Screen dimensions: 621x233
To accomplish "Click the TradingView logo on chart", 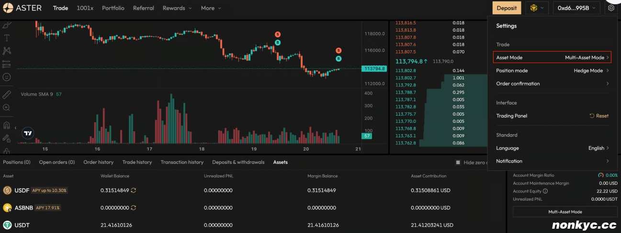I will click(28, 134).
